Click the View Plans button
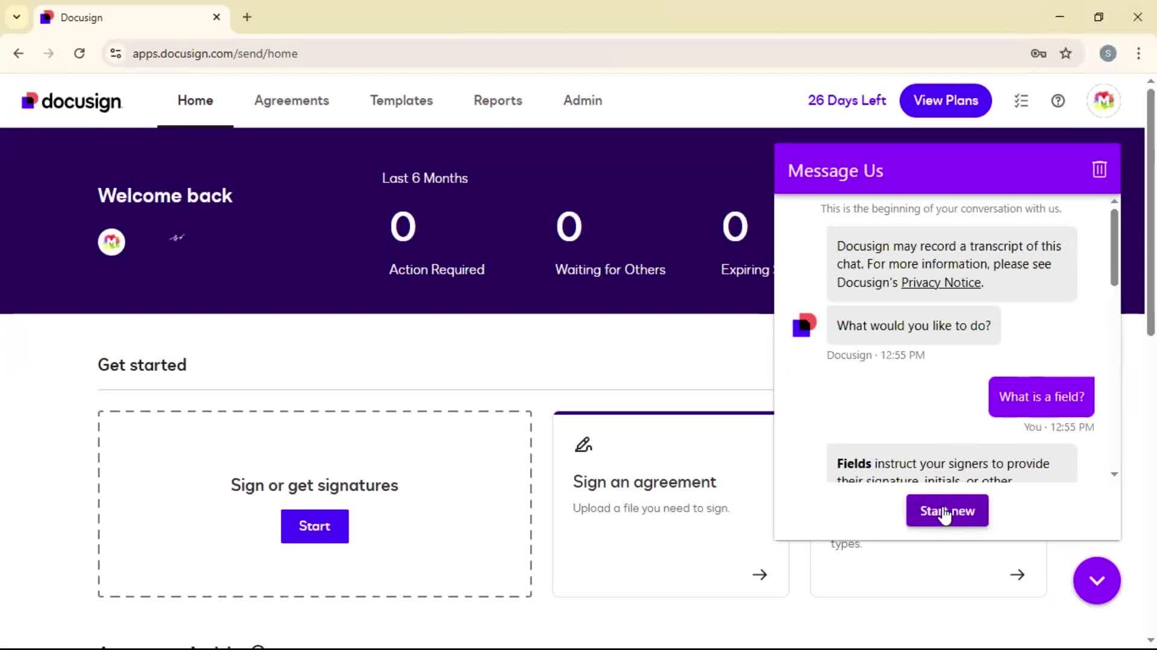This screenshot has width=1157, height=650. click(945, 101)
